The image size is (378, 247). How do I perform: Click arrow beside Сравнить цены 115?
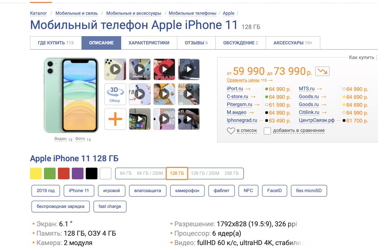[271, 80]
